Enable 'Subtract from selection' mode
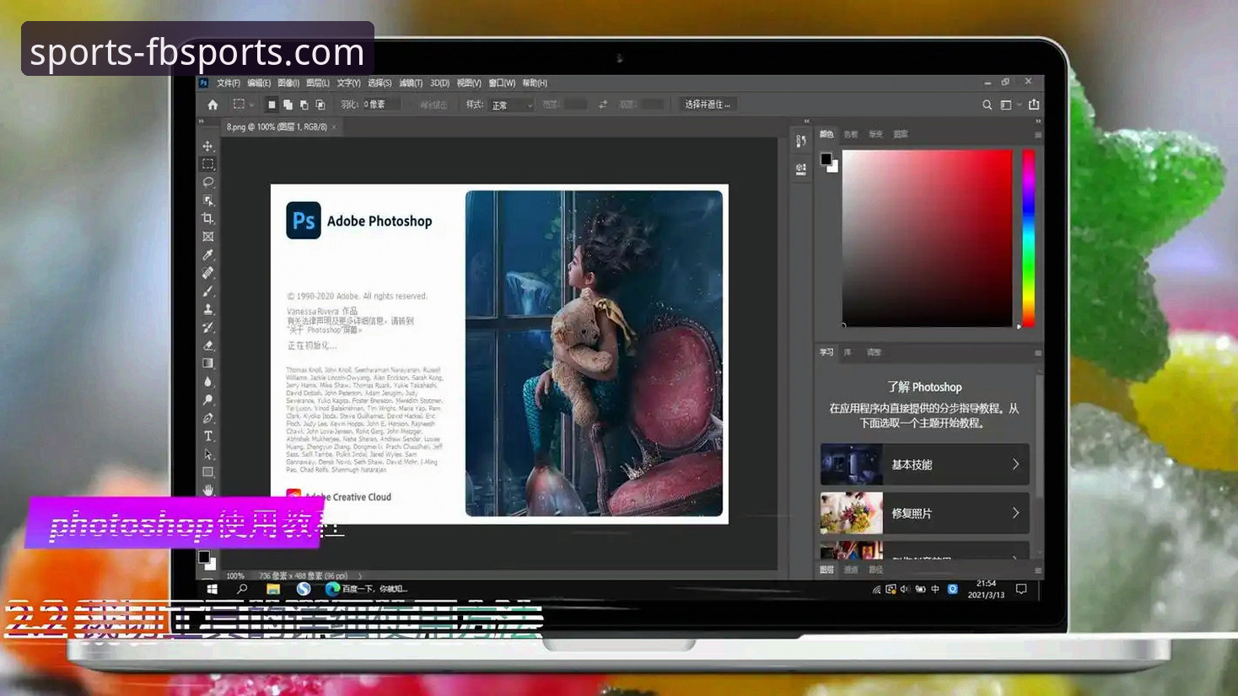1238x696 pixels. pyautogui.click(x=304, y=104)
